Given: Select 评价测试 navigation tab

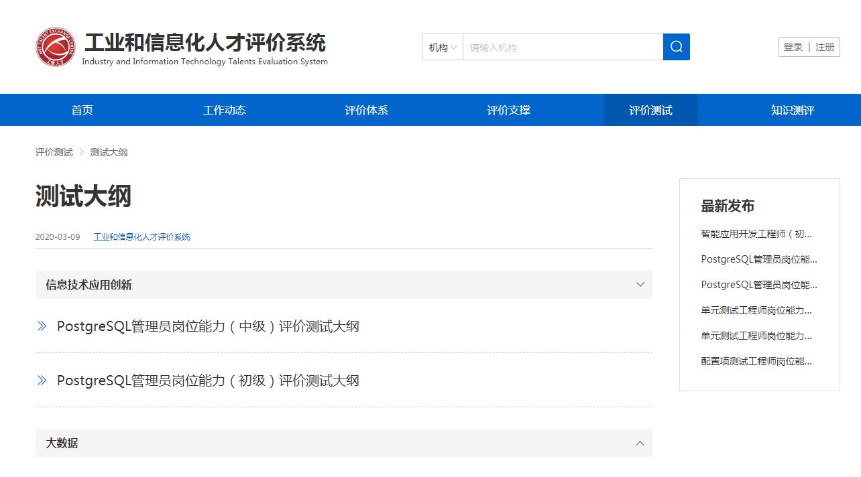Looking at the screenshot, I should click(x=651, y=110).
